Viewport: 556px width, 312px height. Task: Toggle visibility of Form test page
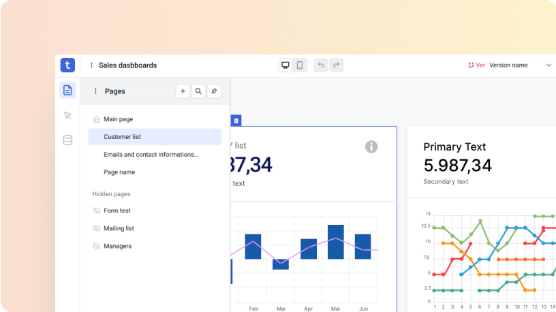[x=96, y=210]
